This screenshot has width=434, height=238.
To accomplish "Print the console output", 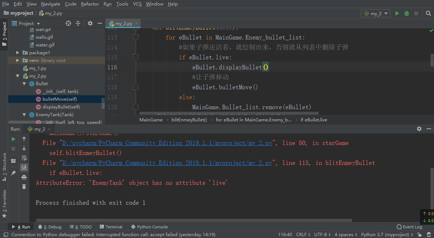I will [x=24, y=177].
